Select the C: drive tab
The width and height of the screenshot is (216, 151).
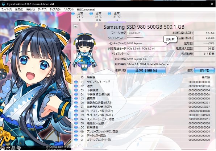coord(117,17)
